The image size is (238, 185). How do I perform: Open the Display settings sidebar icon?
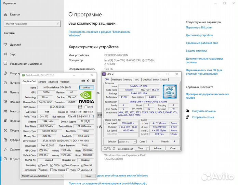coord(5,45)
